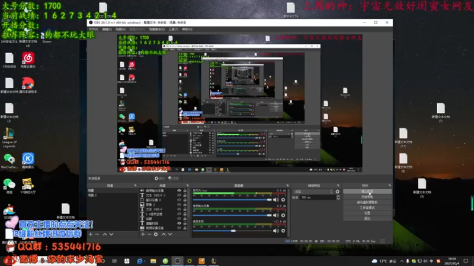Open the 视图(V) menu in OBS

(x=120, y=29)
